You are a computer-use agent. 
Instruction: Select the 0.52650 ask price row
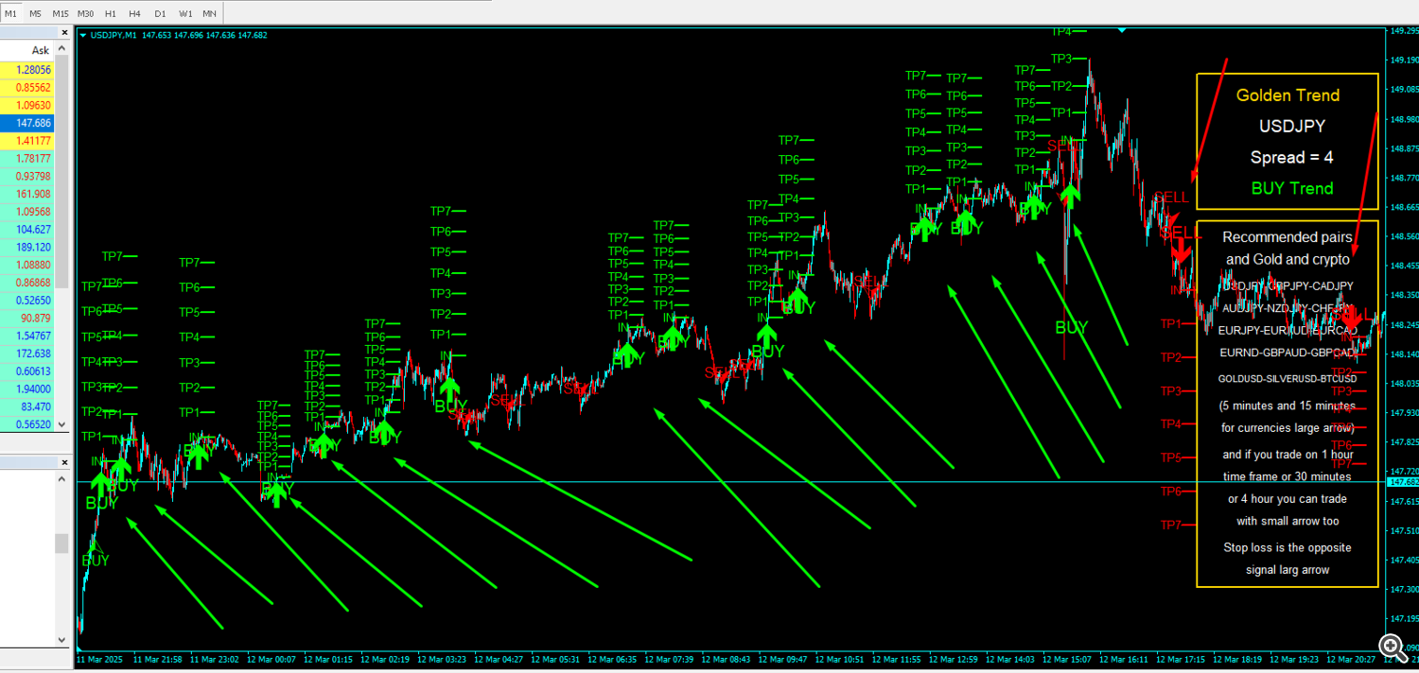click(27, 301)
